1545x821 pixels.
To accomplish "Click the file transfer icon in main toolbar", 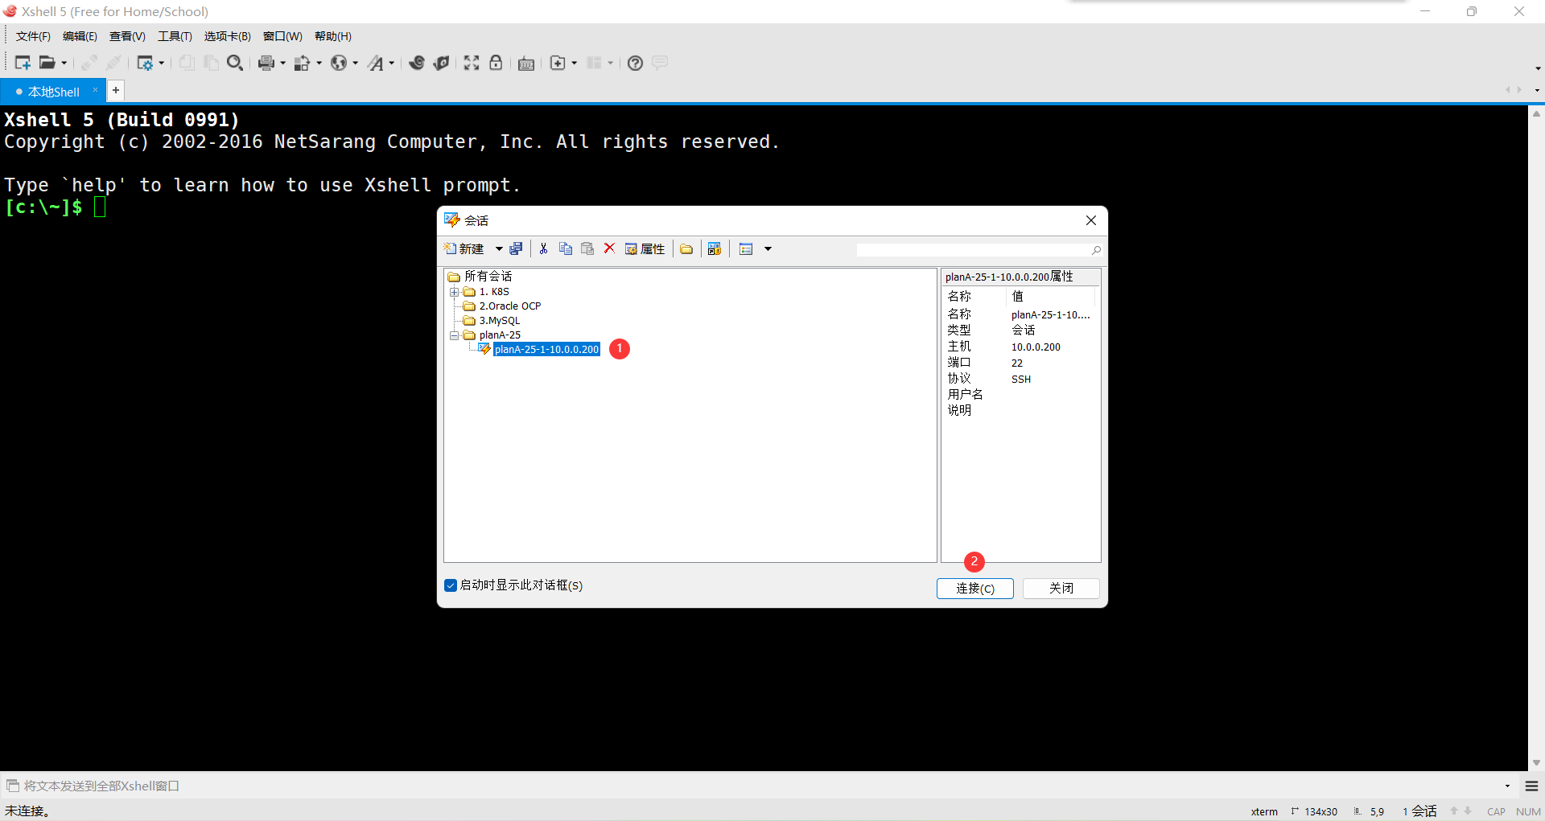I will pyautogui.click(x=302, y=63).
